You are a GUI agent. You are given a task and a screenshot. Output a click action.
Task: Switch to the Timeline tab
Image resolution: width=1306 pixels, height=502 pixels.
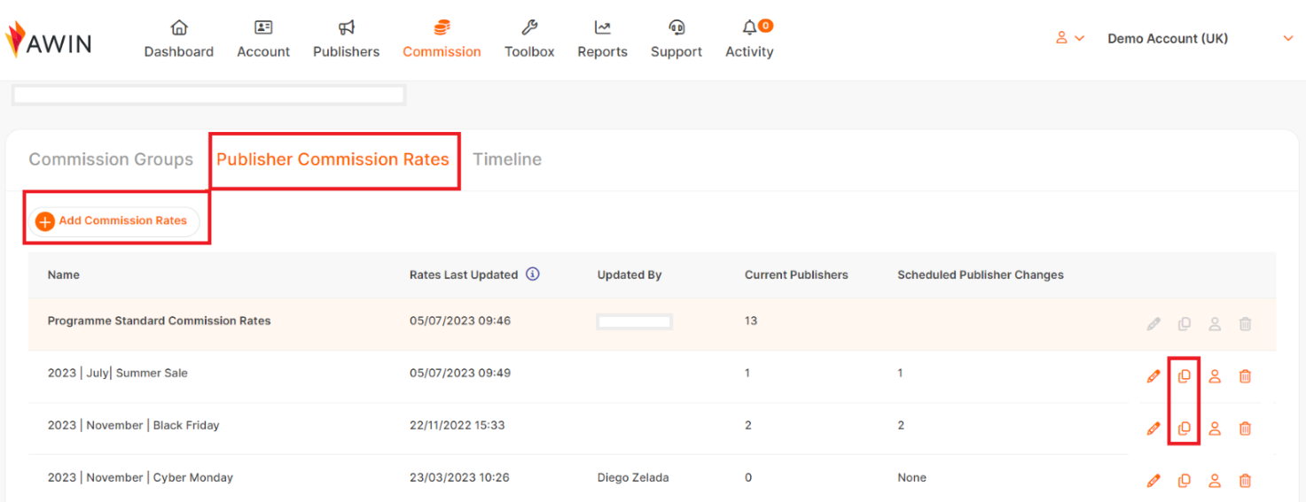[x=507, y=159]
